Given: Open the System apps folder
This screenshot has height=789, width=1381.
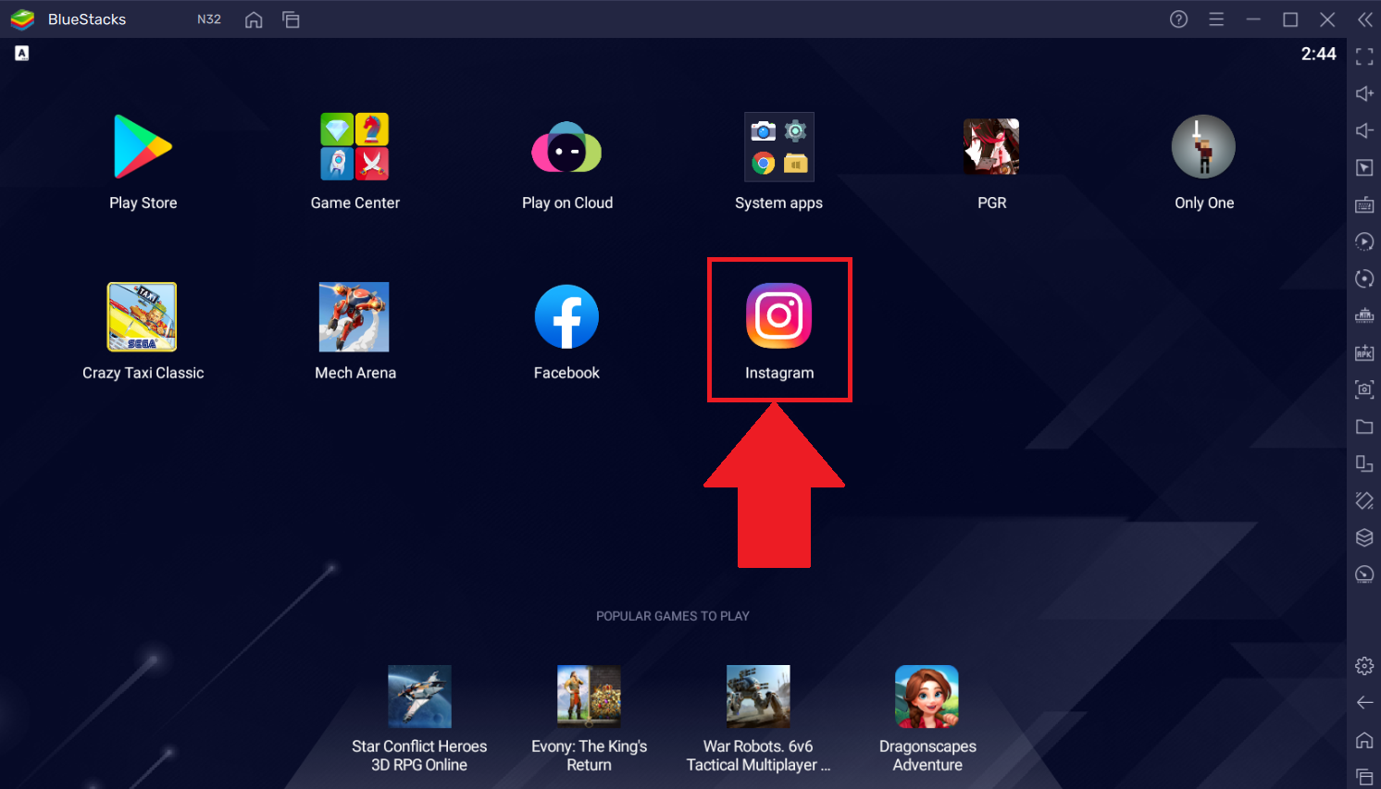Looking at the screenshot, I should [x=779, y=147].
